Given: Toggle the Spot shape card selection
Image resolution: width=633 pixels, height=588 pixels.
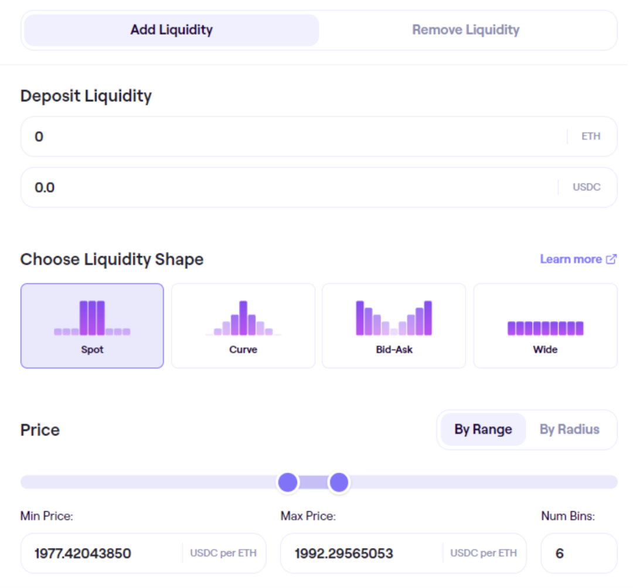Looking at the screenshot, I should click(91, 325).
